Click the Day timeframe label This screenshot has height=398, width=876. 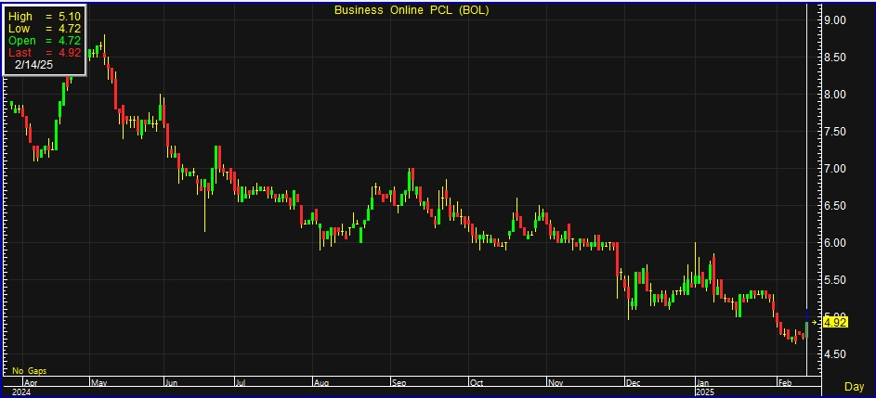tap(853, 385)
